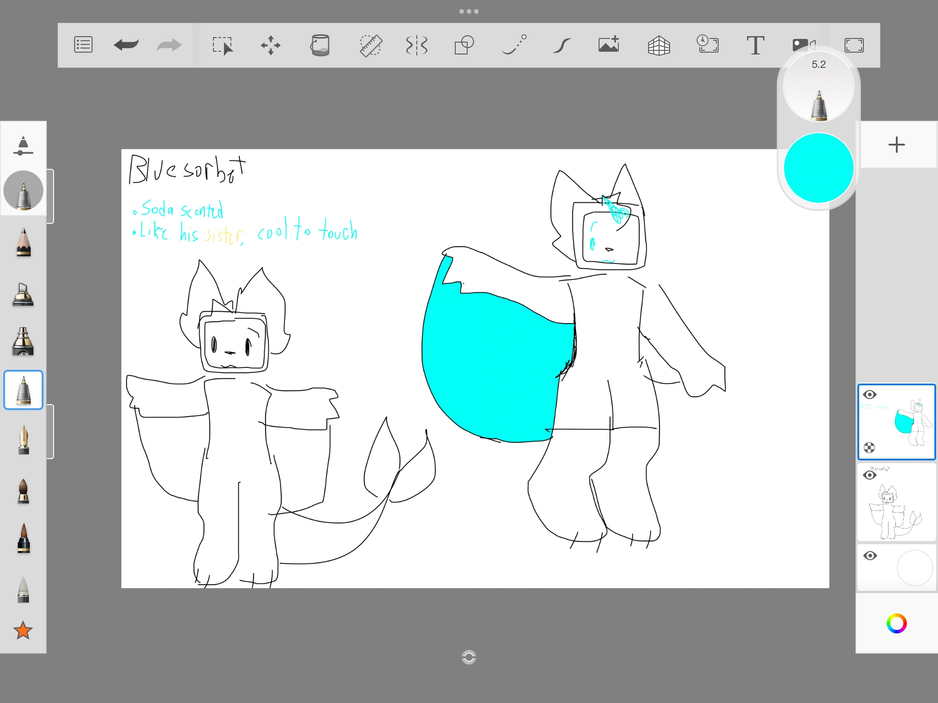Image resolution: width=938 pixels, height=703 pixels.
Task: Add a new layer with the plus button
Action: point(897,145)
